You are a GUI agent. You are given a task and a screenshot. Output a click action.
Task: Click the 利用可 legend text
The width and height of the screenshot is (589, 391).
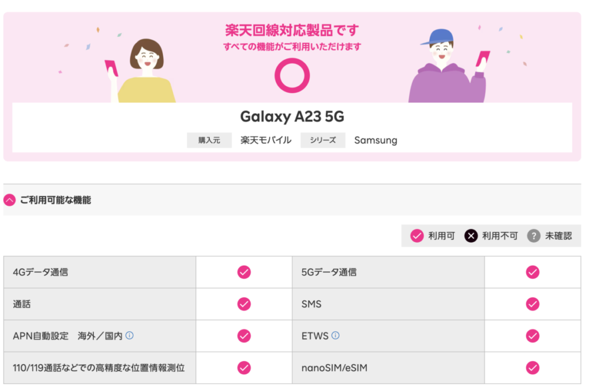pos(442,236)
